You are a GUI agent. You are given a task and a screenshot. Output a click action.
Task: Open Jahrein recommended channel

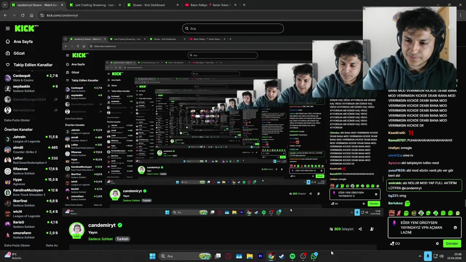31,139
